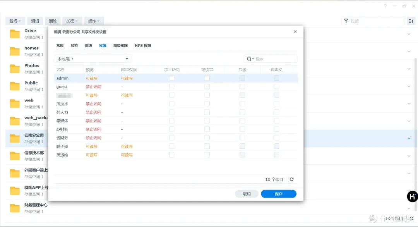Screen dimensions: 418x227
Task: Check 可读写 for 钱财务
Action: pos(207,138)
